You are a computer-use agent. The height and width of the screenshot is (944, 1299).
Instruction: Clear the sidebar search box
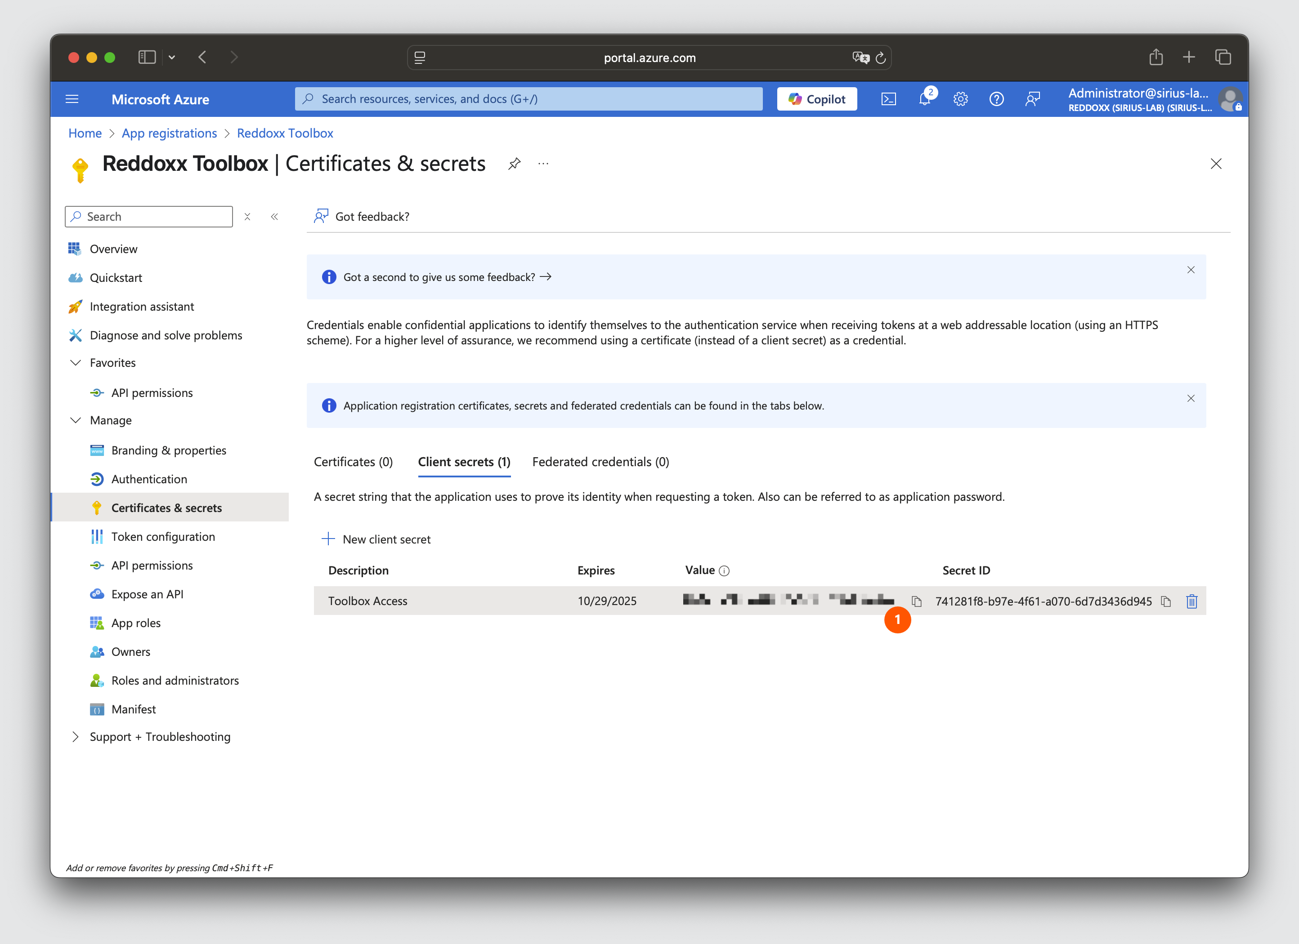247,216
